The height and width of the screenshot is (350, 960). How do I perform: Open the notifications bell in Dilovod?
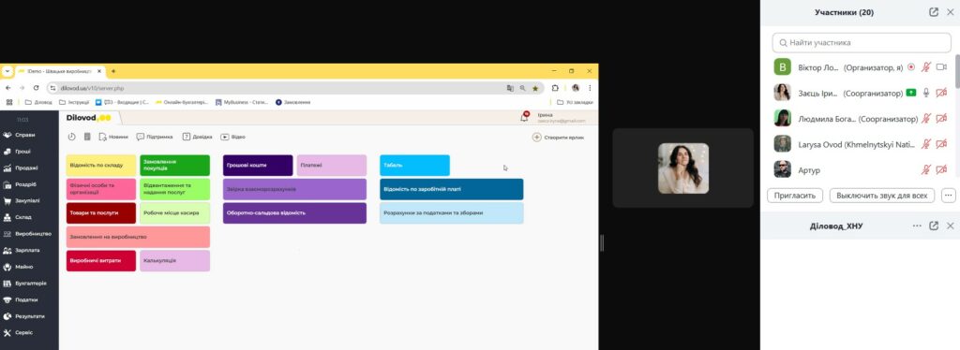tap(524, 117)
